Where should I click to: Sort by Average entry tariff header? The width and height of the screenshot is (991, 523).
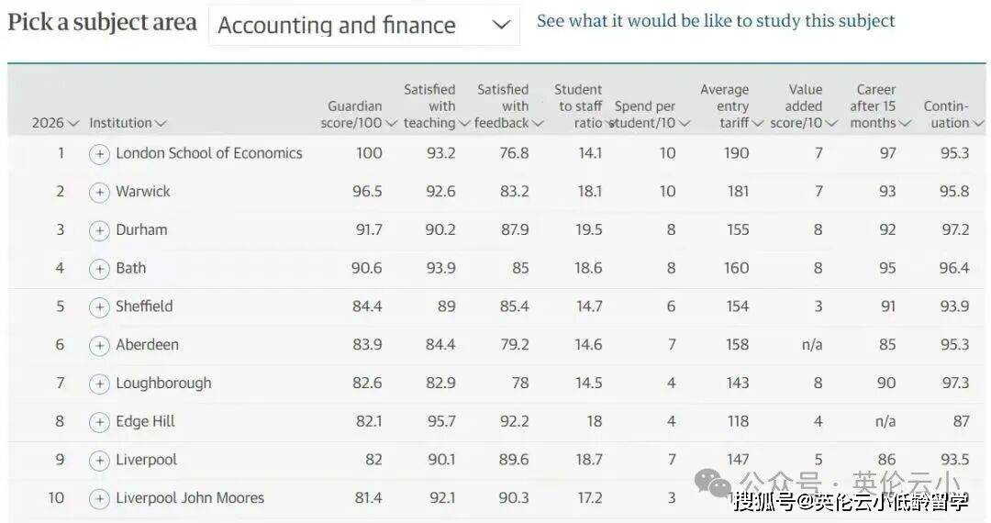731,106
